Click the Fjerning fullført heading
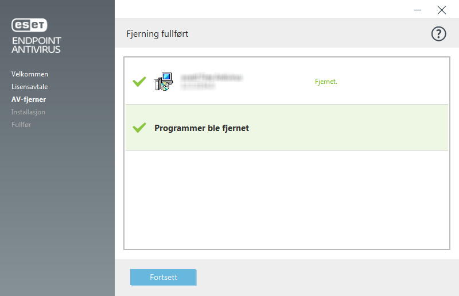Image resolution: width=459 pixels, height=296 pixels. 157,34
